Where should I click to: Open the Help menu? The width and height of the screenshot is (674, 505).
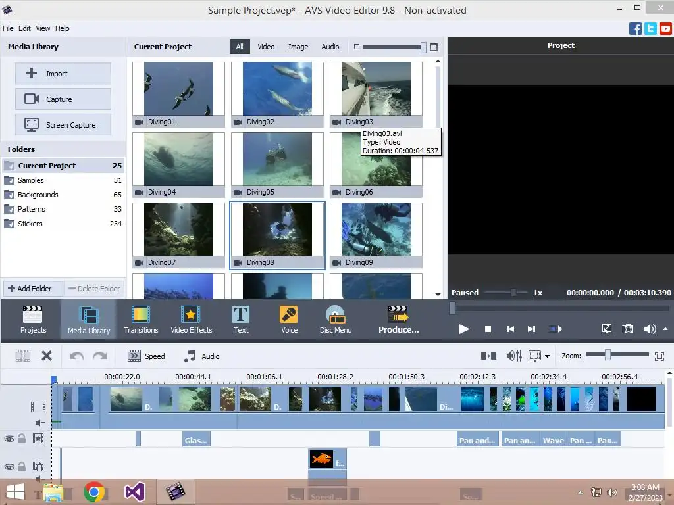[x=63, y=28]
